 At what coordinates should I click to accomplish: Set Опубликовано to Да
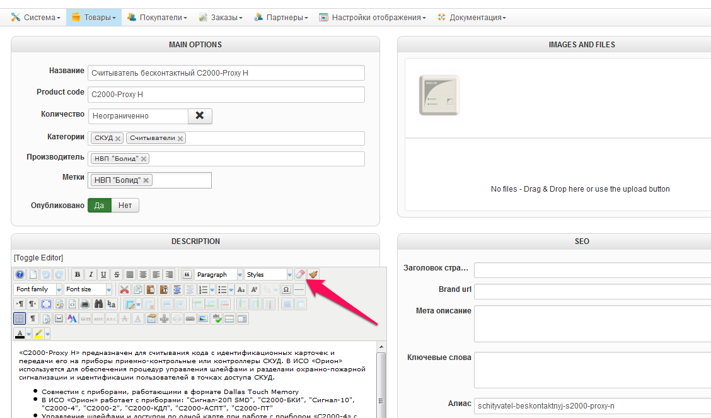(x=100, y=206)
